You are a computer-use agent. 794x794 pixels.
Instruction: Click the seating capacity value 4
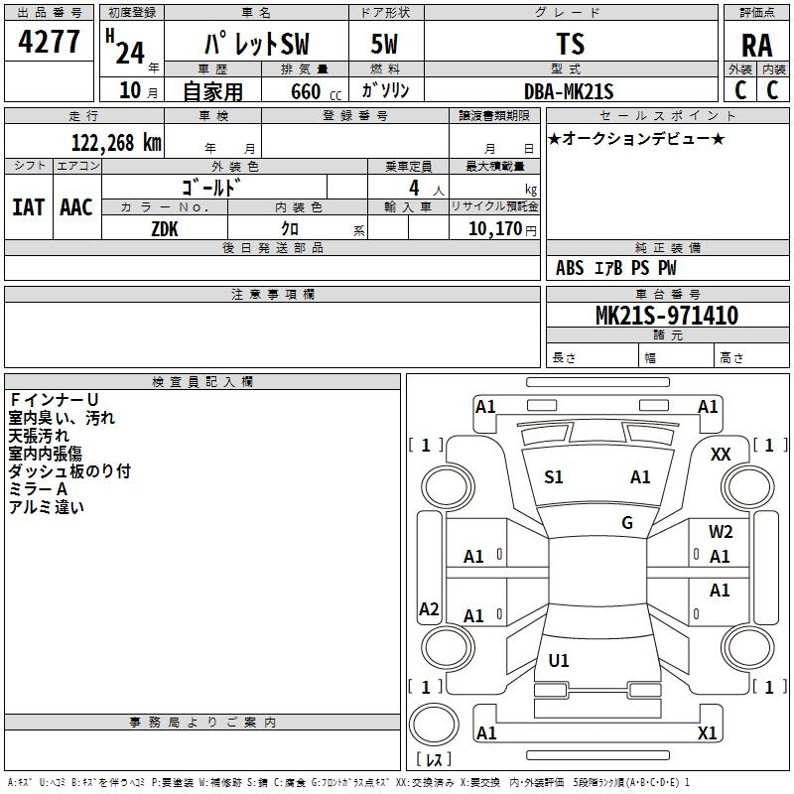click(x=414, y=188)
